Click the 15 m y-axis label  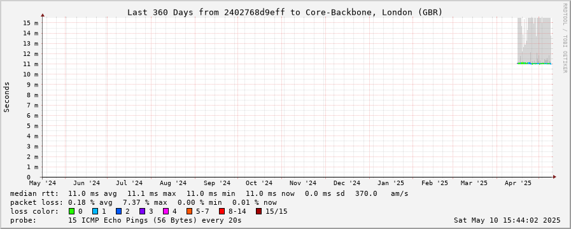(31, 23)
